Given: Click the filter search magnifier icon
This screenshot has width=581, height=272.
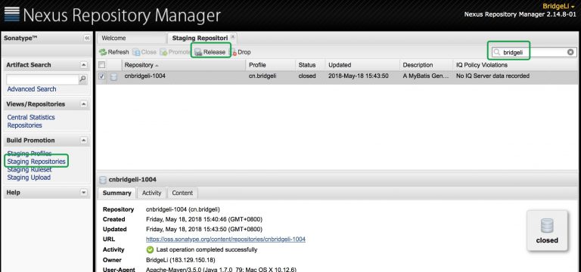Looking at the screenshot, I should click(496, 52).
